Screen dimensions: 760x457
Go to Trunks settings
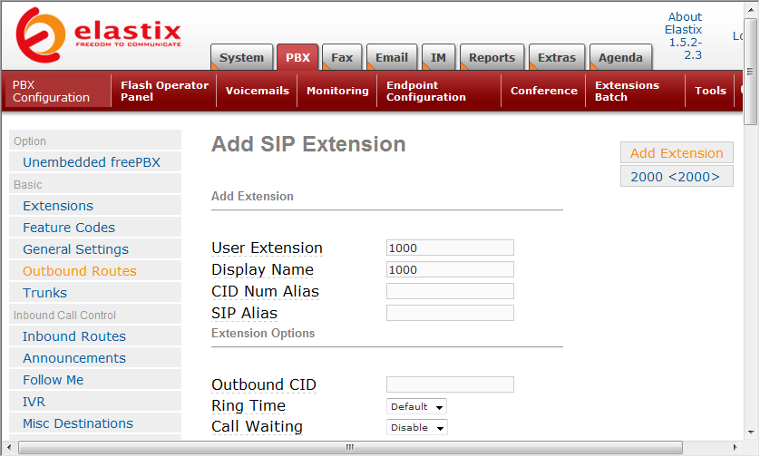click(45, 293)
